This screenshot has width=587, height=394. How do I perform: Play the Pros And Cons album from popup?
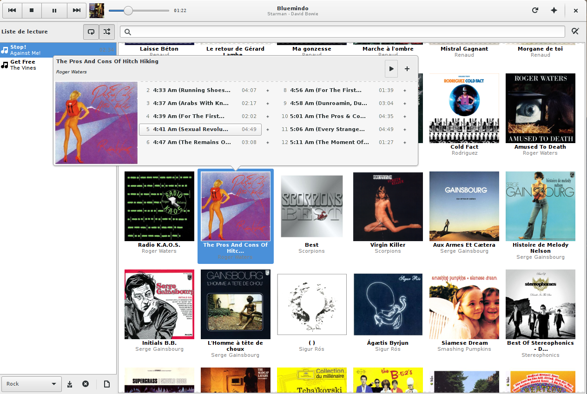(x=391, y=69)
